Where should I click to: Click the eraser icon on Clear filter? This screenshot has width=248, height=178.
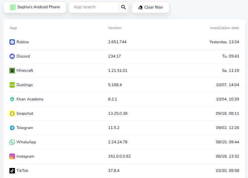coord(140,7)
